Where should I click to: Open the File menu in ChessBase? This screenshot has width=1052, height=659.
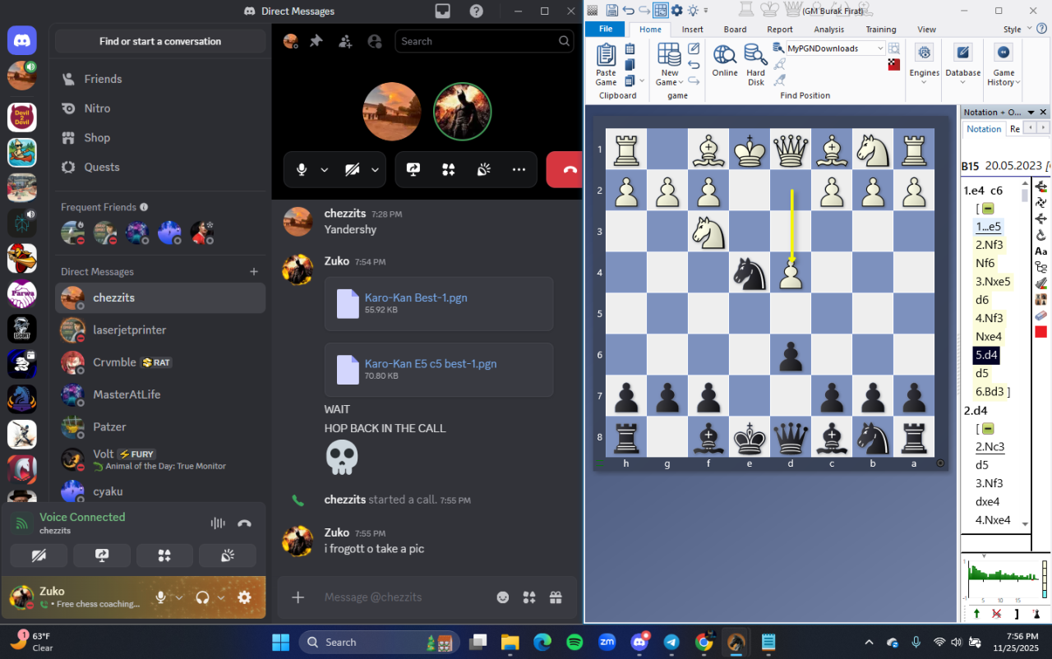(x=606, y=29)
